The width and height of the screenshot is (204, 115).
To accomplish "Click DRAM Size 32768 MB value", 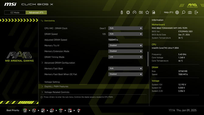I will [x=183, y=71].
